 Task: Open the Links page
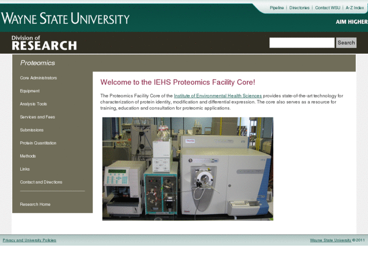pos(25,169)
